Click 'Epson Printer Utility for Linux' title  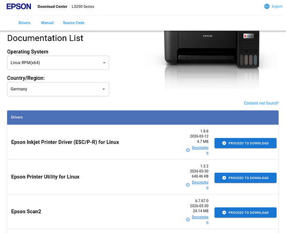point(45,177)
